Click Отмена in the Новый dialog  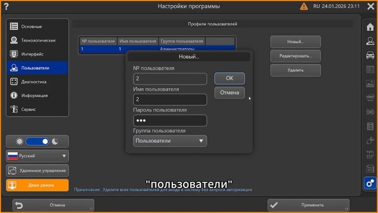pos(230,92)
